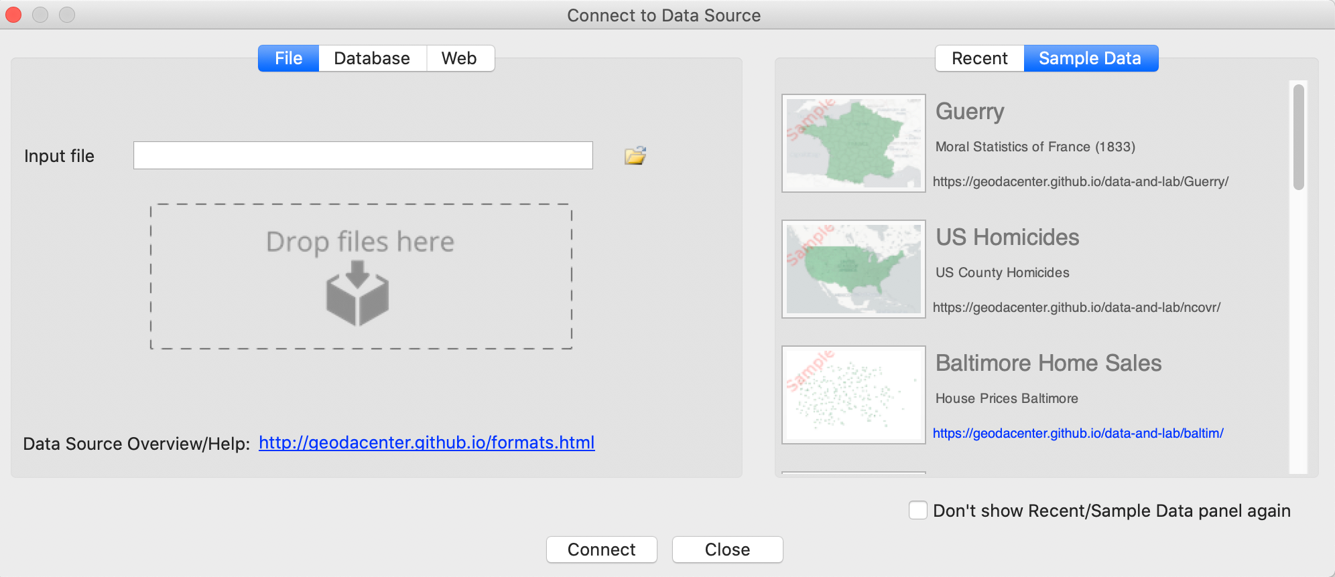Select the Guerry France map thumbnail
Image resolution: width=1335 pixels, height=577 pixels.
coord(854,143)
